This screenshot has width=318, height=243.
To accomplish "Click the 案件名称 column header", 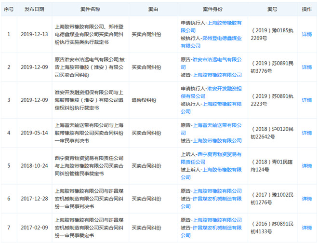I will tap(90, 9).
